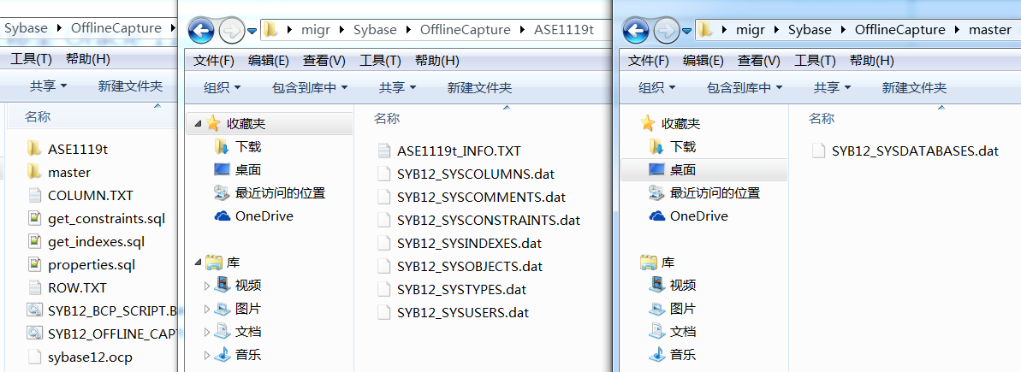Image resolution: width=1021 pixels, height=372 pixels.
Task: Open 组织 dropdown in ASE1119t window
Action: point(222,87)
